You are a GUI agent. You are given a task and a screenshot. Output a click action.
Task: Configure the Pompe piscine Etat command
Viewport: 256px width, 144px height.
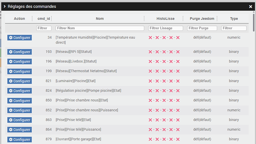click(x=19, y=91)
